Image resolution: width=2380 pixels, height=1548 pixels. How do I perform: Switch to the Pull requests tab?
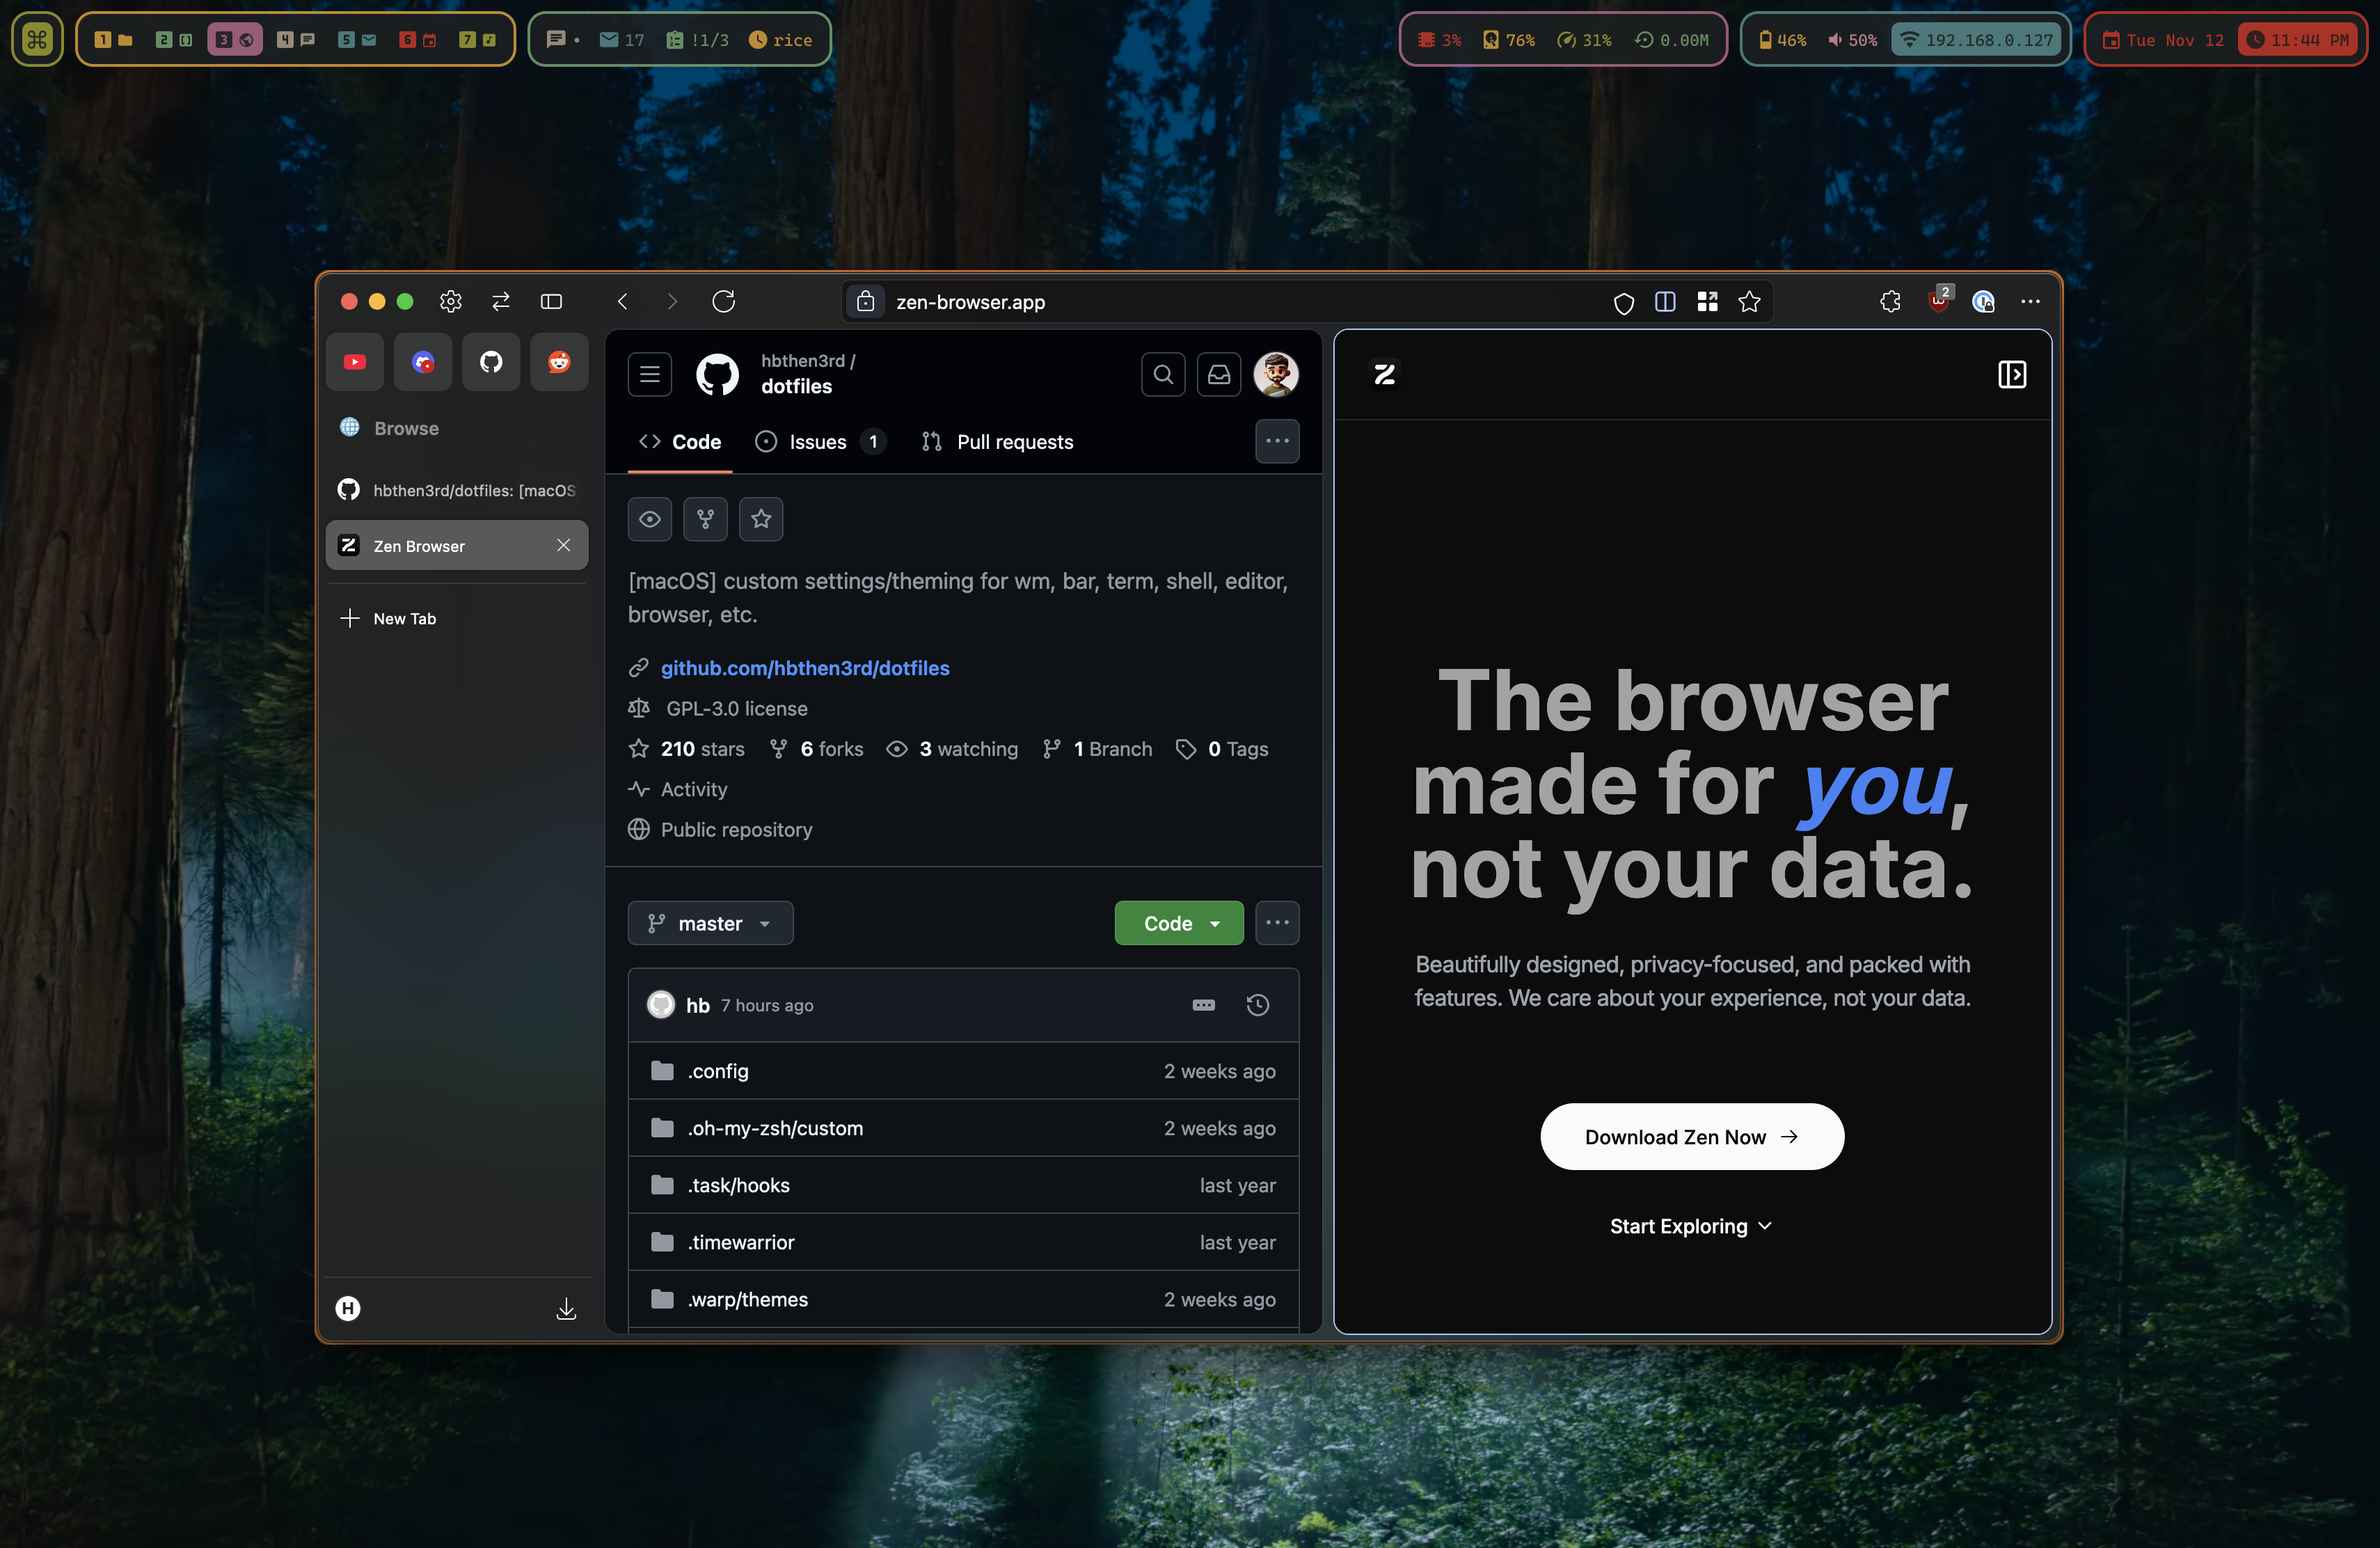pyautogui.click(x=997, y=442)
